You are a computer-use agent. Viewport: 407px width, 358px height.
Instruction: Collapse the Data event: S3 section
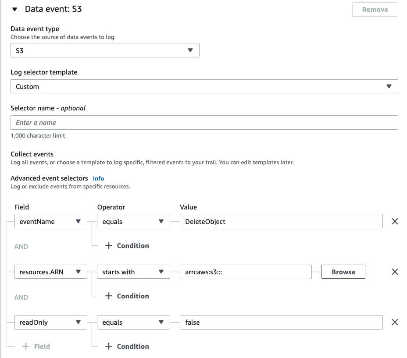tap(15, 8)
